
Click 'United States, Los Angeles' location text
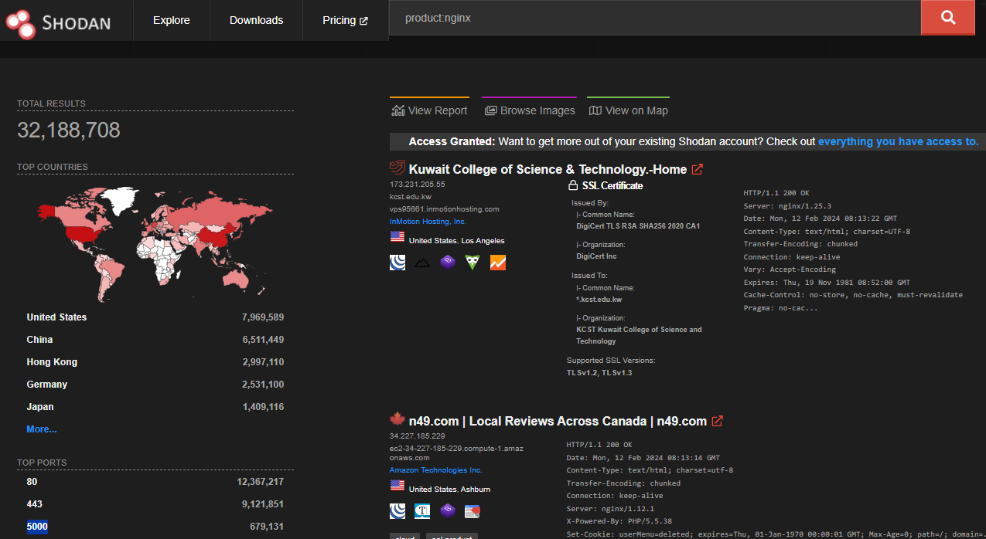click(x=456, y=241)
